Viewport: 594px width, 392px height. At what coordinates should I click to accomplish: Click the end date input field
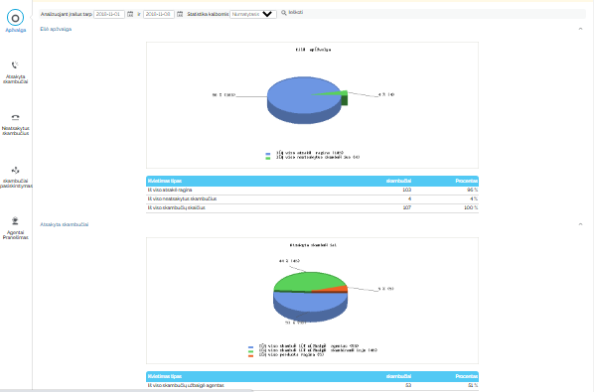(159, 14)
